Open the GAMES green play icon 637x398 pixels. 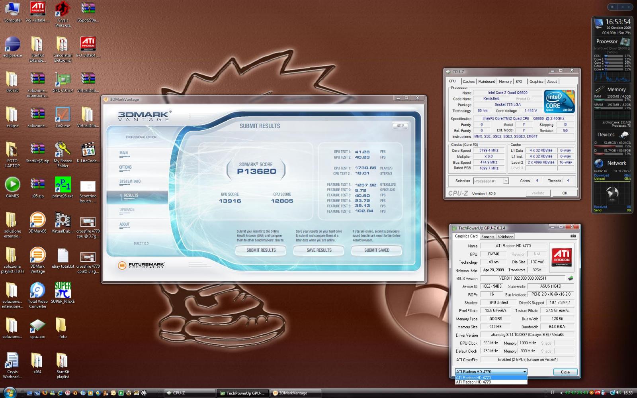click(12, 187)
